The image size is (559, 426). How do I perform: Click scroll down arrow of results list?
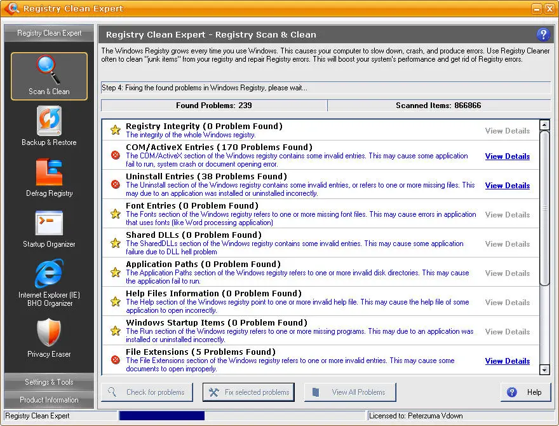(544, 369)
